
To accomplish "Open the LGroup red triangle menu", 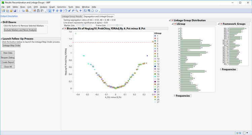I will [x=175, y=24].
